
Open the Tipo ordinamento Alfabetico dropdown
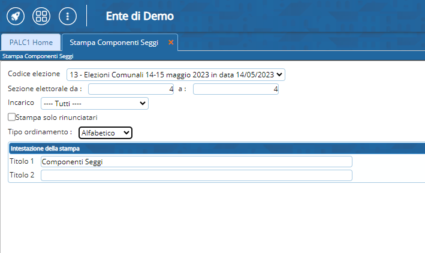(x=106, y=132)
